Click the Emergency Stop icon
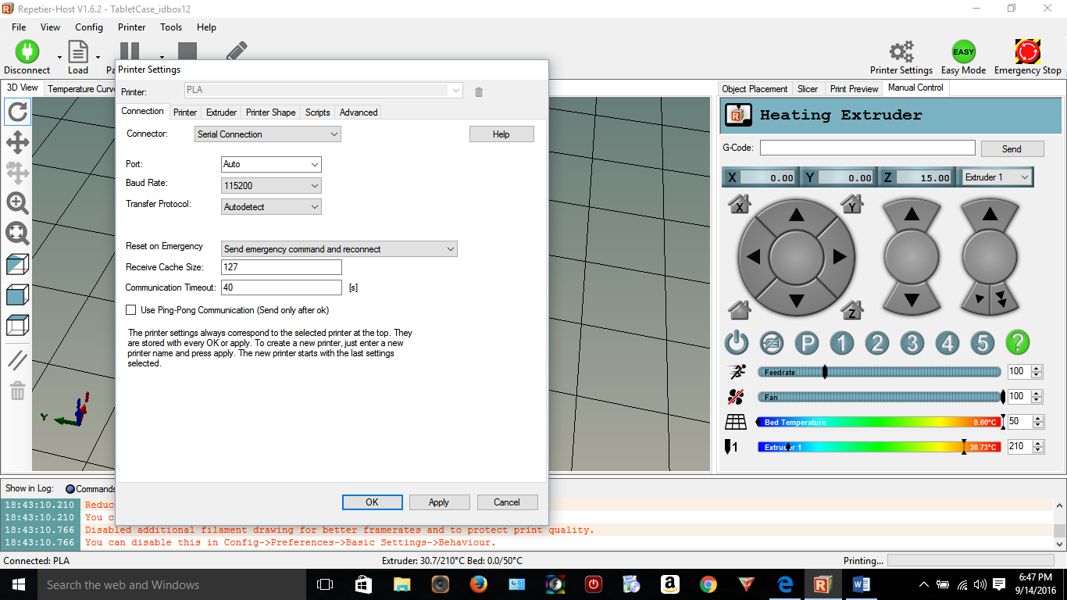The image size is (1067, 600). 1027,52
